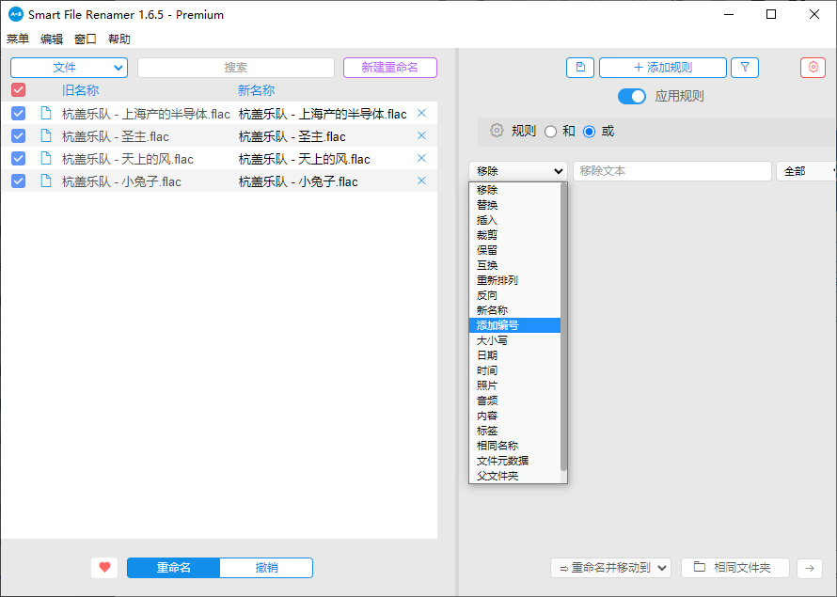Turn off the 应用规则 toggle

[631, 96]
